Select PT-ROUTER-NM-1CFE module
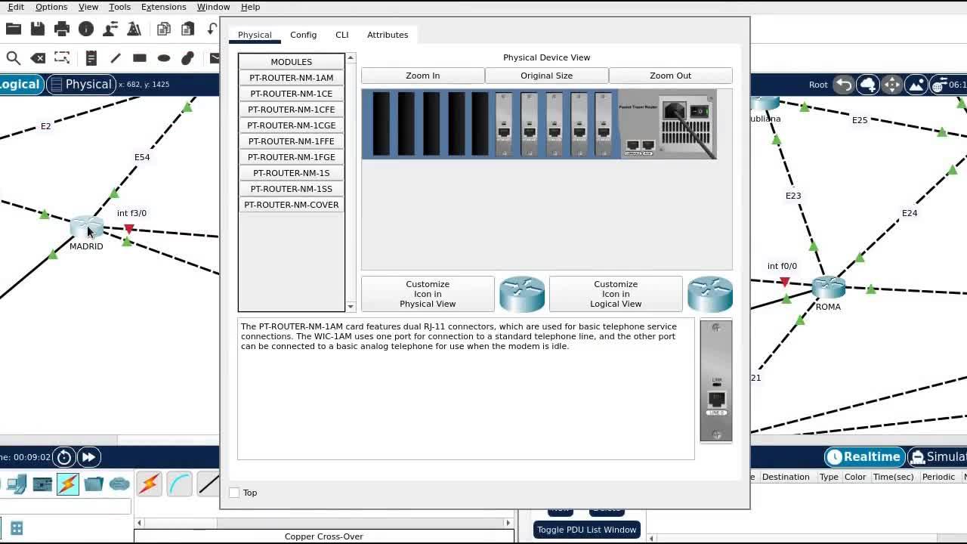Image resolution: width=967 pixels, height=544 pixels. point(291,110)
